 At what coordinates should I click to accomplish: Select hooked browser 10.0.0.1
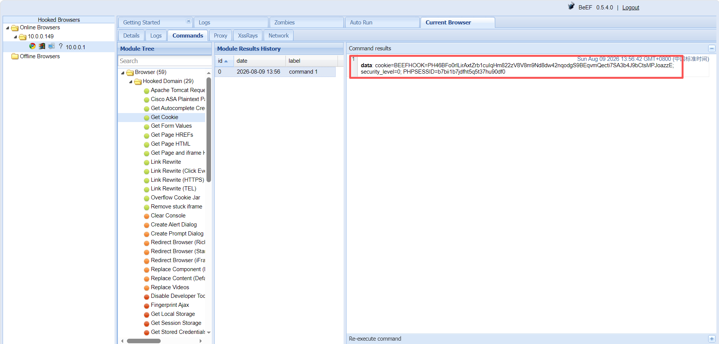(x=75, y=47)
